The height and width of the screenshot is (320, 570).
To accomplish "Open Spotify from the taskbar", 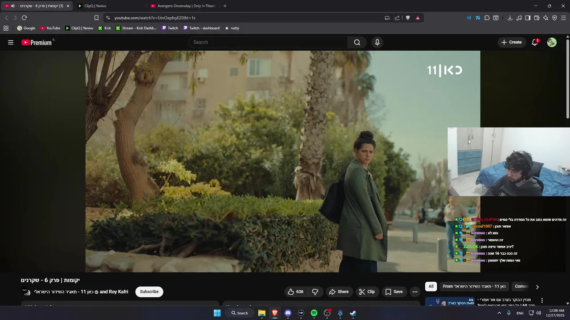I will 314,313.
